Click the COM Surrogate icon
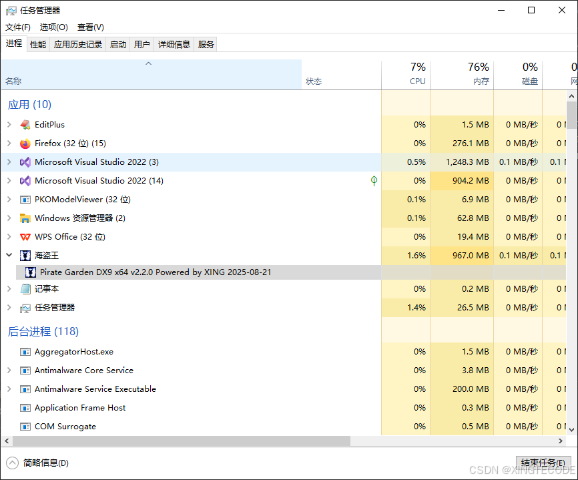Image resolution: width=578 pixels, height=480 pixels. click(25, 427)
